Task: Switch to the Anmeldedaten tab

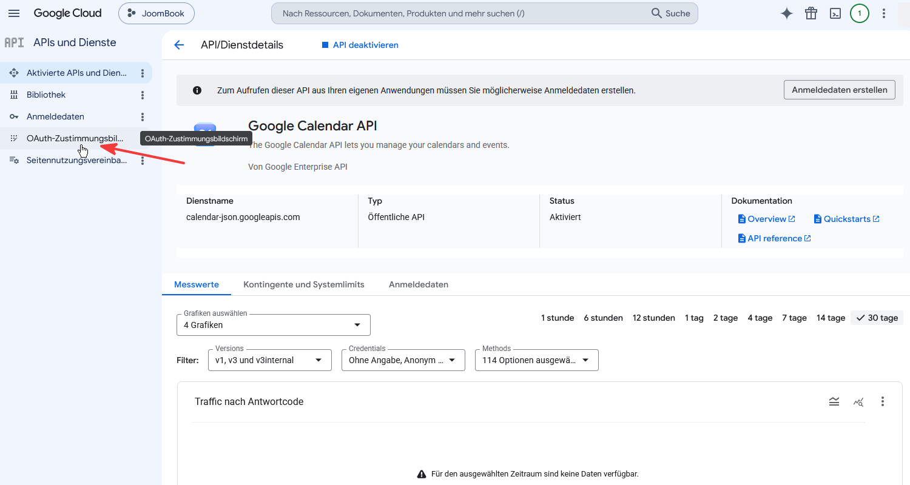Action: tap(419, 284)
